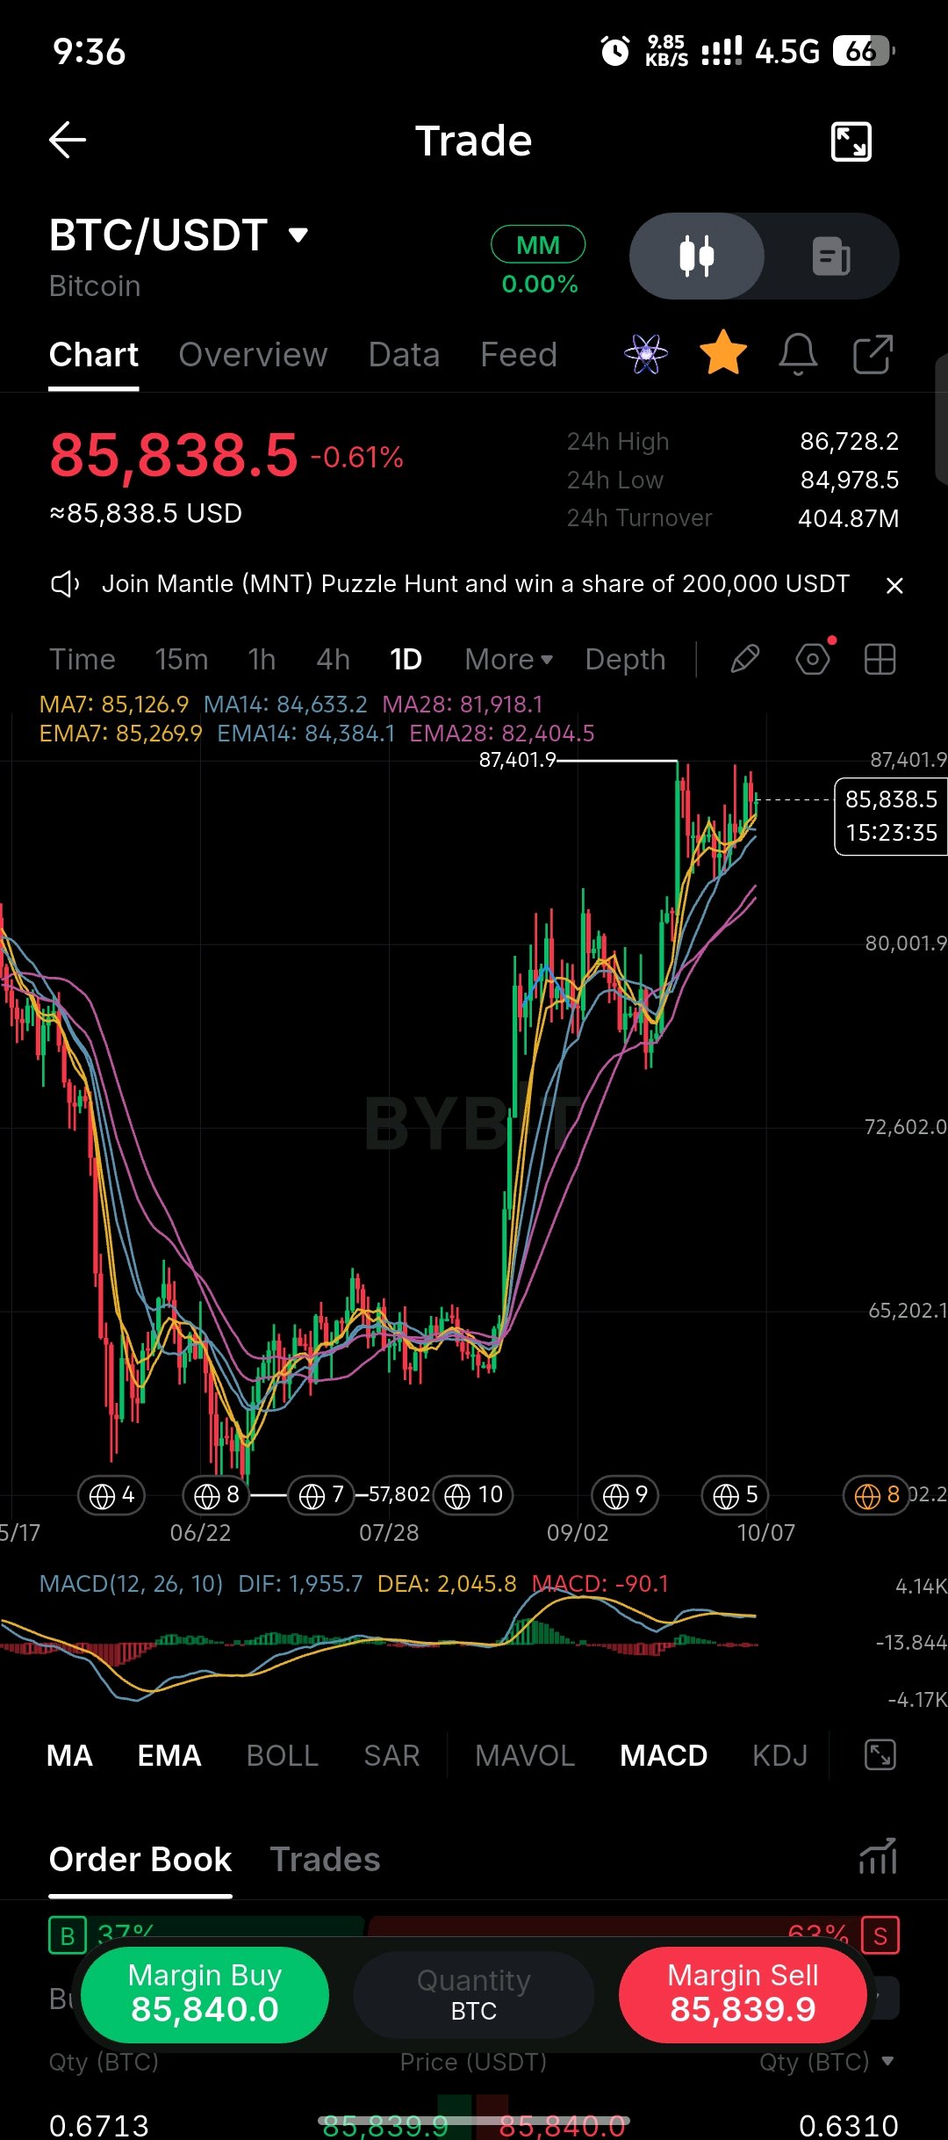This screenshot has width=948, height=2140.
Task: Tap the orange globe event marker labeled 8
Action: [876, 1494]
